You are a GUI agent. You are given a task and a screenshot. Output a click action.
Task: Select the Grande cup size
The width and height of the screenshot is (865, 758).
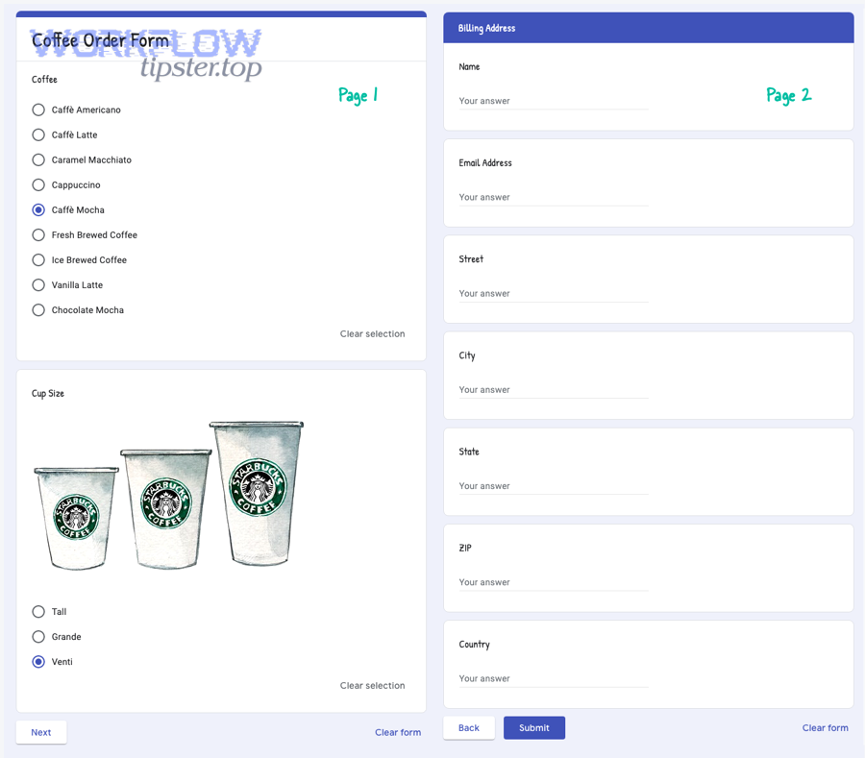point(38,637)
